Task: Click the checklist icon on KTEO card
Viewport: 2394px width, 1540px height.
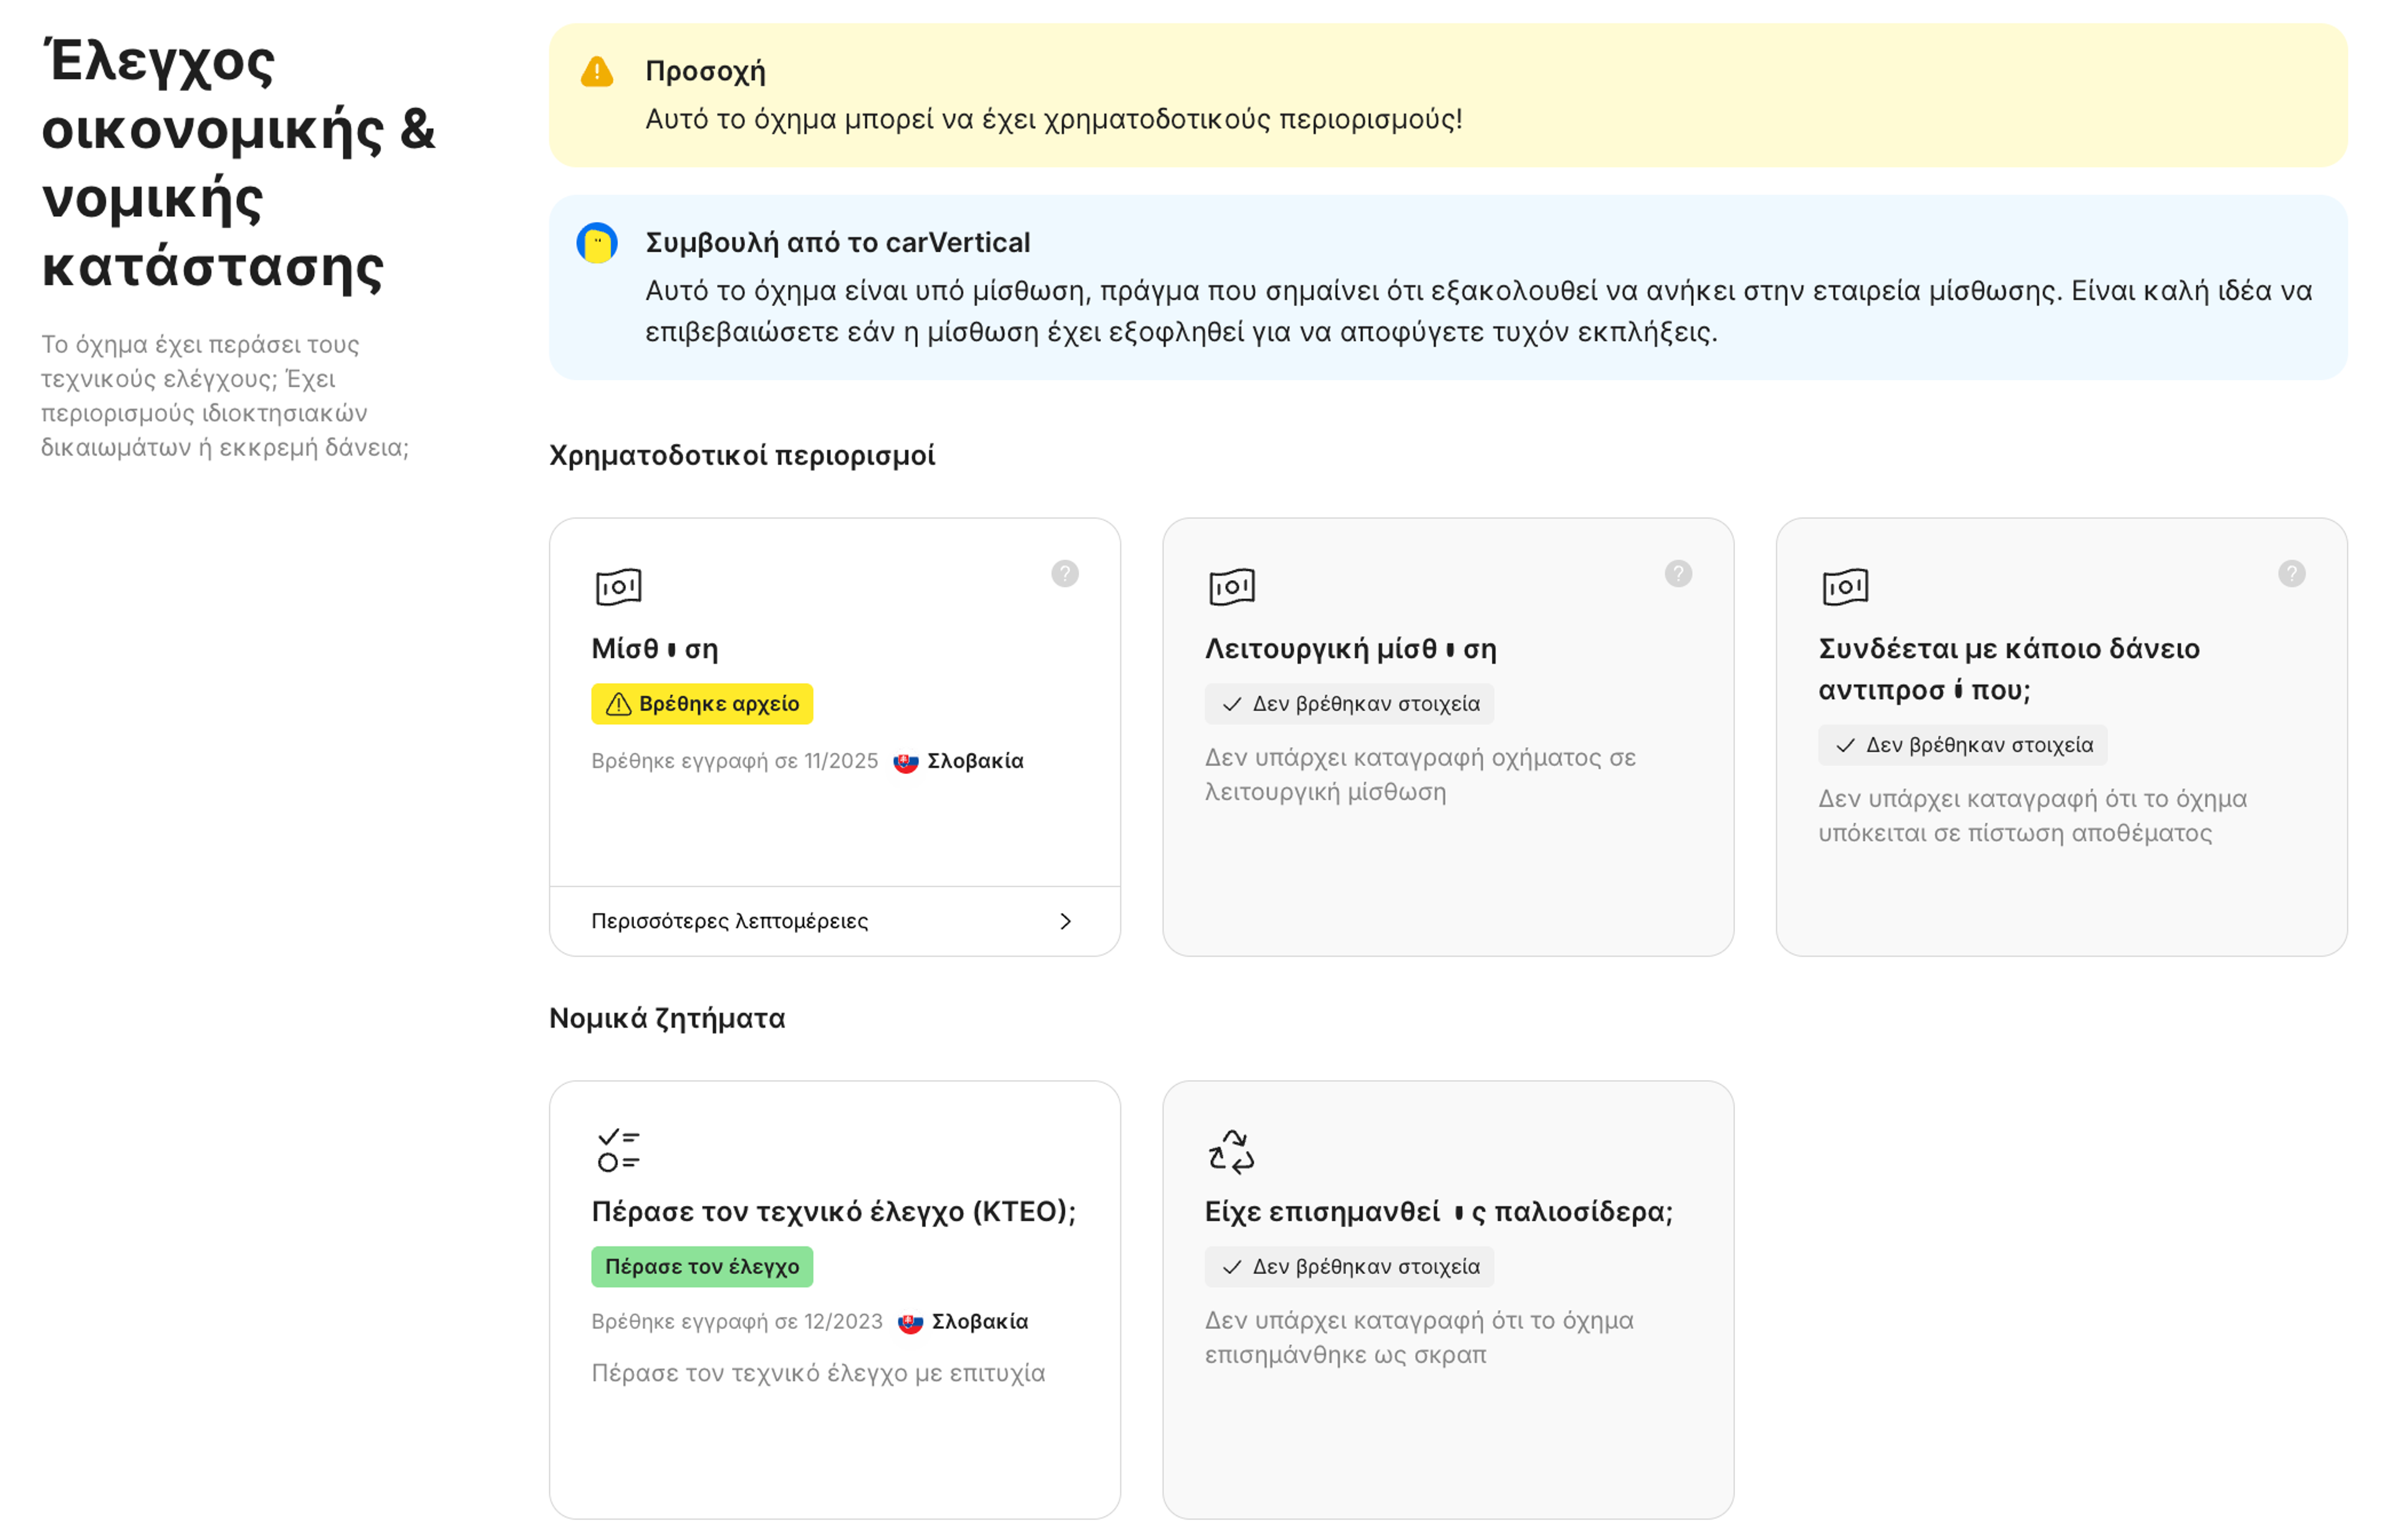Action: point(618,1150)
